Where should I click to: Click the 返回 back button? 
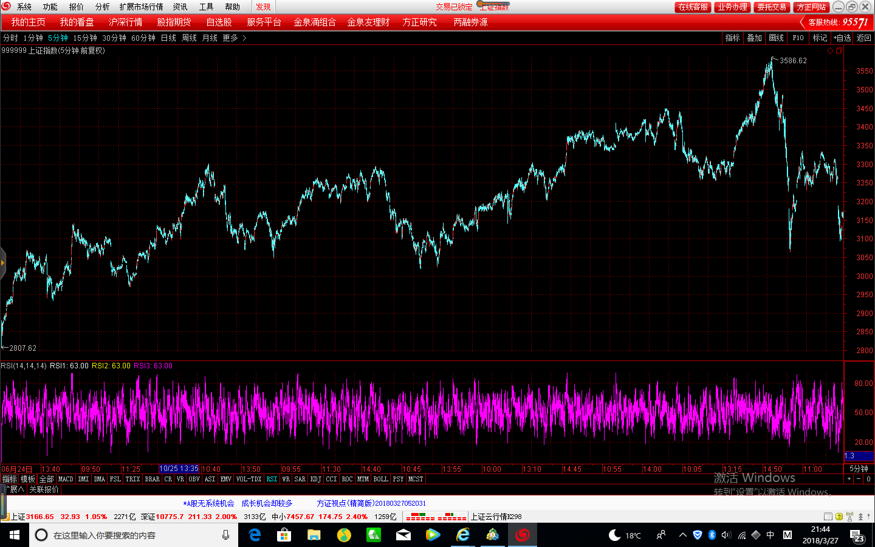pos(863,38)
